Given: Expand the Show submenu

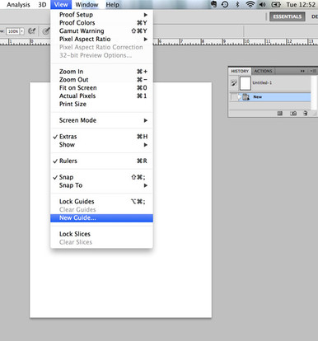Looking at the screenshot, I should click(101, 145).
